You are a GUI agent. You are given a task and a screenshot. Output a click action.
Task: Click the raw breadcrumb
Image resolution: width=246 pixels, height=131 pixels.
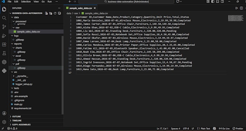pyautogui.click(x=76, y=13)
